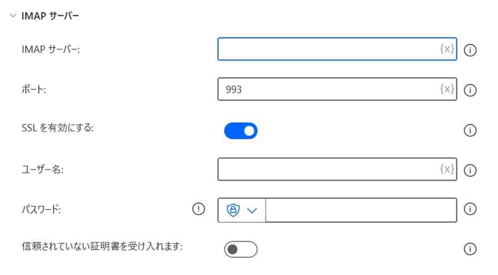
Task: Click info icon beside ユーザー名 field
Action: coord(470,170)
